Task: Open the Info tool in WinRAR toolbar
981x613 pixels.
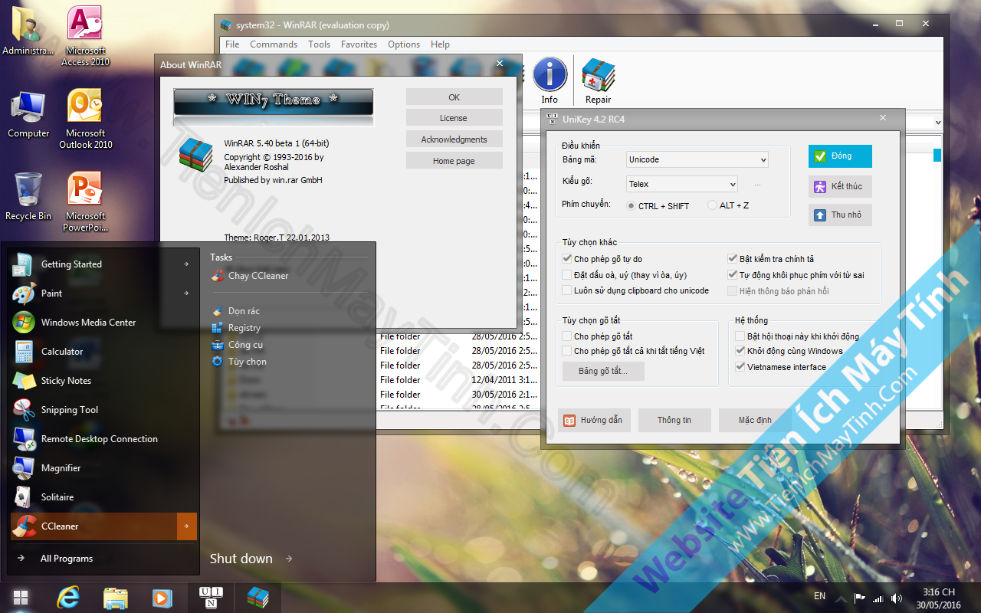Action: click(x=550, y=80)
